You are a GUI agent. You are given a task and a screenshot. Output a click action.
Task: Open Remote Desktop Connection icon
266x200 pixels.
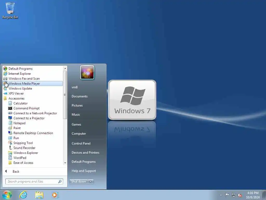pos(10,133)
